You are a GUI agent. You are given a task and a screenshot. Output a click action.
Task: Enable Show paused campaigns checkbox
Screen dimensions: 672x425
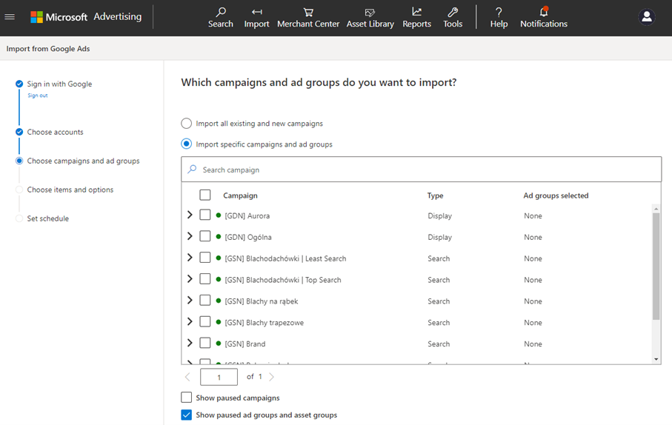pyautogui.click(x=187, y=398)
